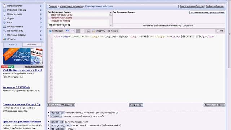The width and height of the screenshot is (231, 130).
Task: Switch to WYSIWYG editor mode
Action: click(99, 31)
